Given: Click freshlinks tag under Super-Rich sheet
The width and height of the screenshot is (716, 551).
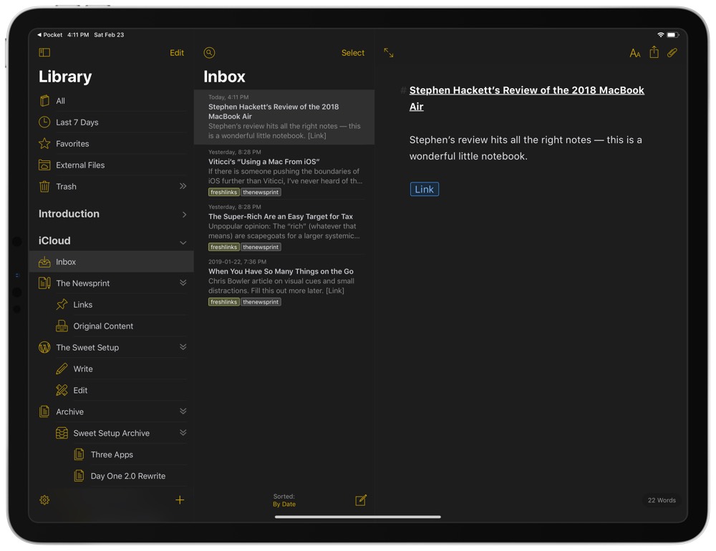Looking at the screenshot, I should [x=223, y=247].
